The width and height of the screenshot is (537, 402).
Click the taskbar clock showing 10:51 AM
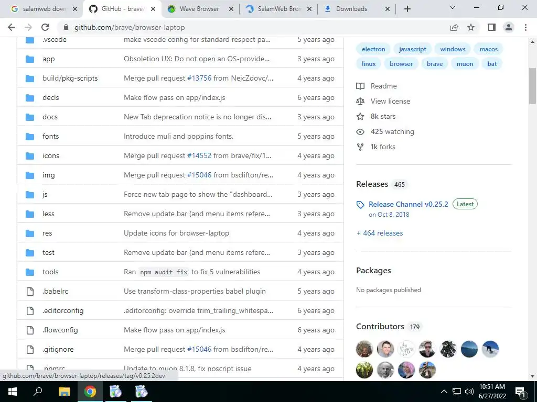coord(492,392)
